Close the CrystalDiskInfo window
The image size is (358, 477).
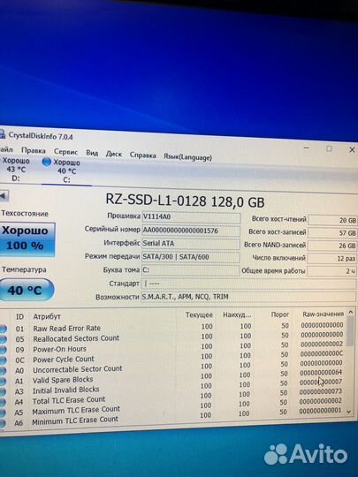352,149
